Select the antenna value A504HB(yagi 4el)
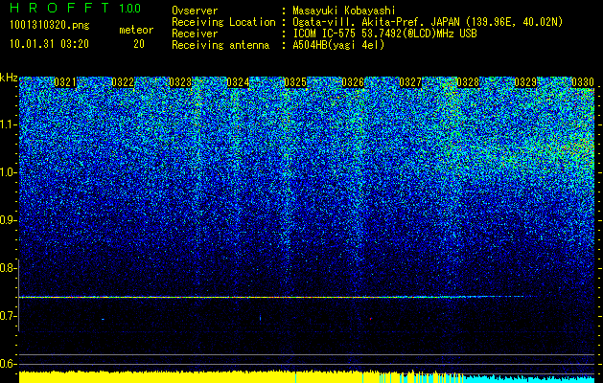The width and height of the screenshot is (603, 383). (338, 45)
